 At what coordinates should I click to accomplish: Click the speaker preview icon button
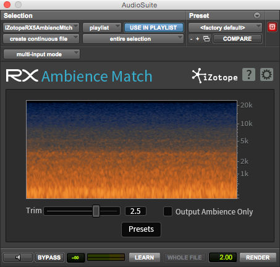(18, 257)
